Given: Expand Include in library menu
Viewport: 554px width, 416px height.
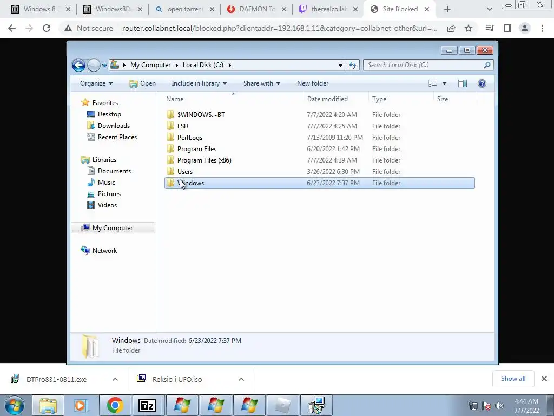Looking at the screenshot, I should pyautogui.click(x=199, y=83).
